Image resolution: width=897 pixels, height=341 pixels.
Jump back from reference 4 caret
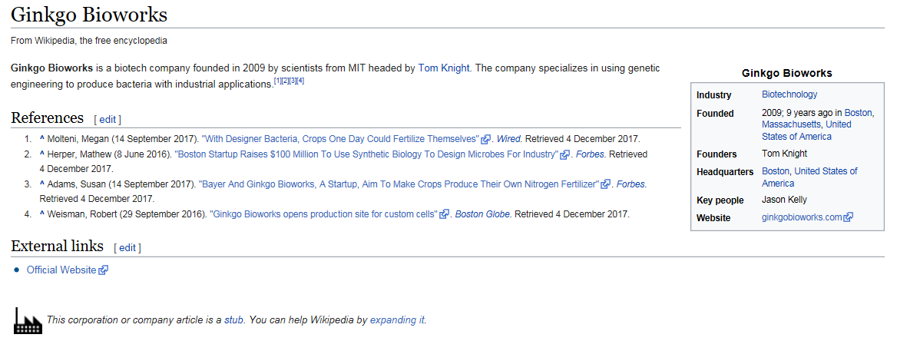coord(41,214)
